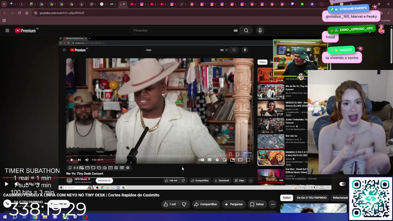
Task: Dislike the CASIMIRO video
Action: [184, 204]
